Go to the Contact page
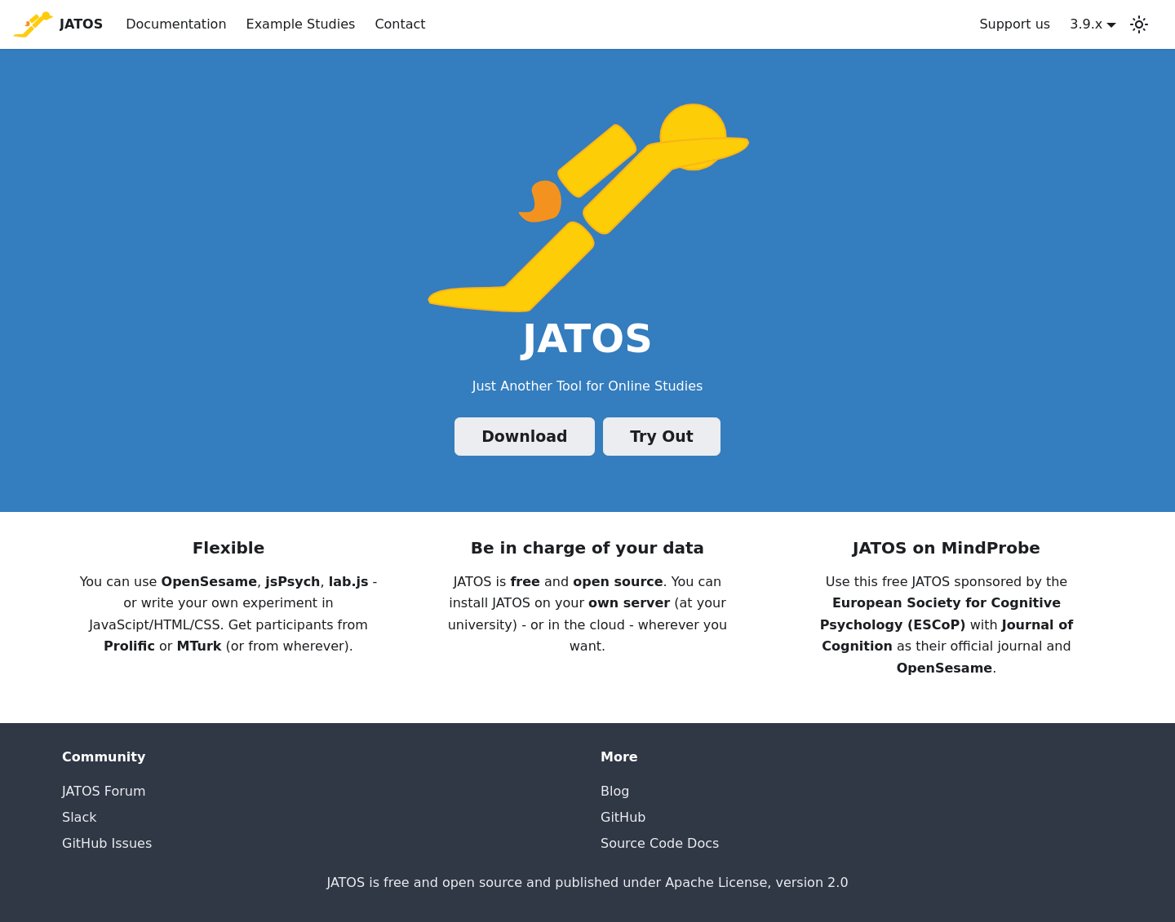This screenshot has width=1175, height=922. pyautogui.click(x=400, y=24)
